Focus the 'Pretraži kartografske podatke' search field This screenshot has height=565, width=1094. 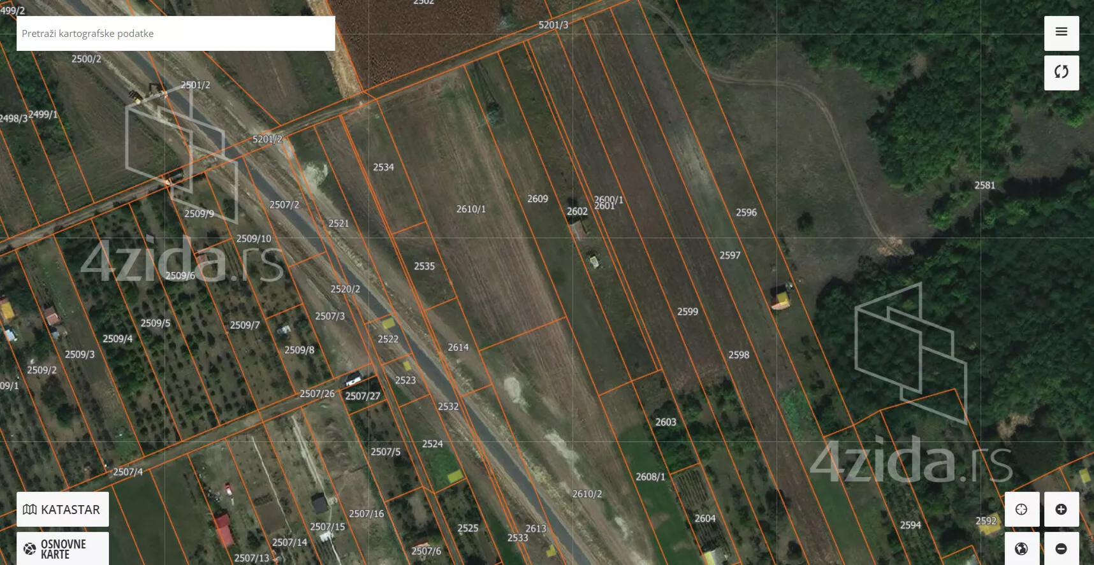click(x=175, y=34)
